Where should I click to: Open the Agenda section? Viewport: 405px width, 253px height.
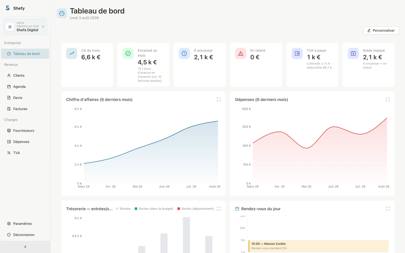pyautogui.click(x=25, y=87)
